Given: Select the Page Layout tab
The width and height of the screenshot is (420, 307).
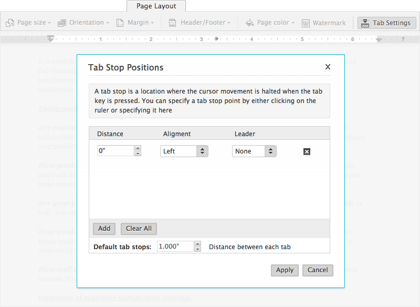Looking at the screenshot, I should click(x=156, y=6).
